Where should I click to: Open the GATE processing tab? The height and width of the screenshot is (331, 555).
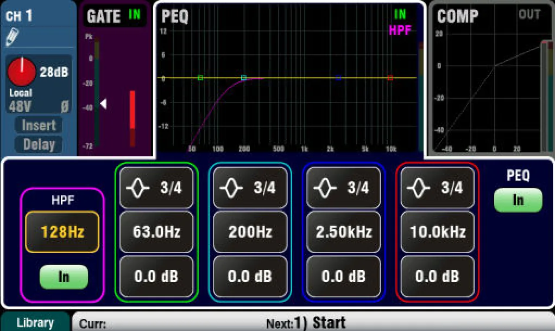point(114,16)
